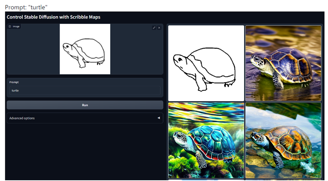Click the Image label icon
Viewport: 328px width, 181px height.
pyautogui.click(x=10, y=26)
